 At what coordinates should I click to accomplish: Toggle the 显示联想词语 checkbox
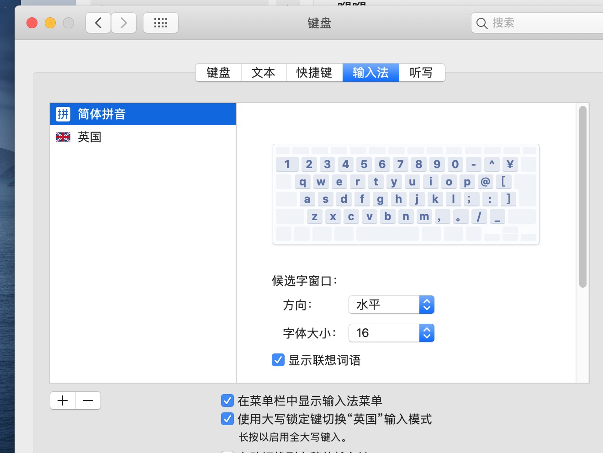tap(278, 360)
